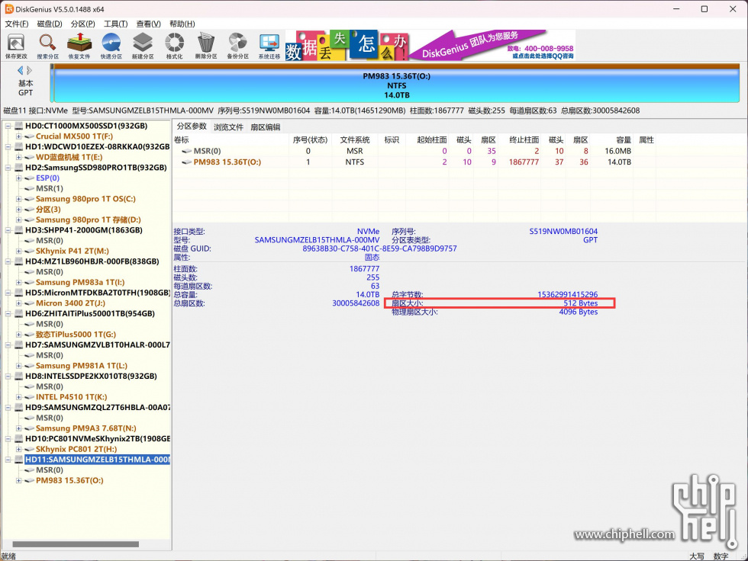Select WD蓝盘机械 1T(E:) partition in tree
The width and height of the screenshot is (748, 561).
pos(69,157)
